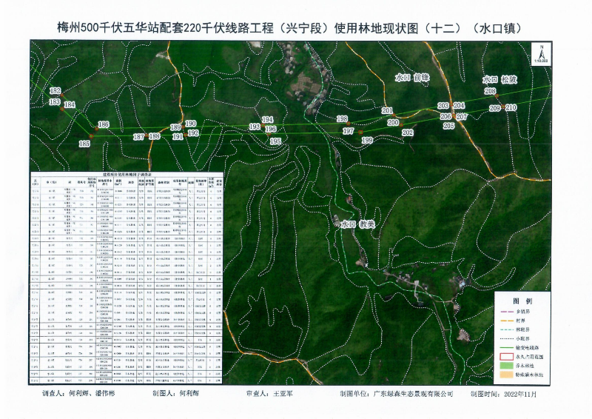Image resolution: width=592 pixels, height=419 pixels.
Task: Click the green 输变电线路 legend line symbol
Action: click(x=506, y=348)
